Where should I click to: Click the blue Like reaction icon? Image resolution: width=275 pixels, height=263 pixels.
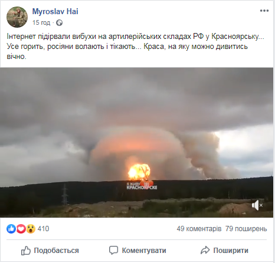click(11, 229)
